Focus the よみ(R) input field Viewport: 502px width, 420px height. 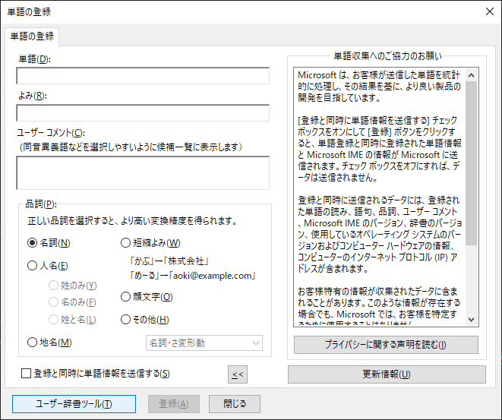143,112
